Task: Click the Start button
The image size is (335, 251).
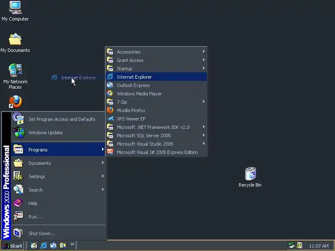Action: coord(13,246)
